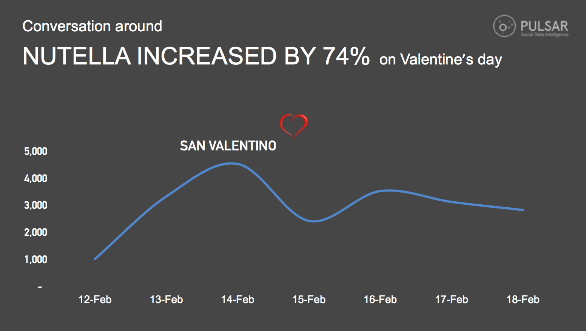Click the 1,000 y-axis label
Screen dimensions: 586x331
(36, 259)
